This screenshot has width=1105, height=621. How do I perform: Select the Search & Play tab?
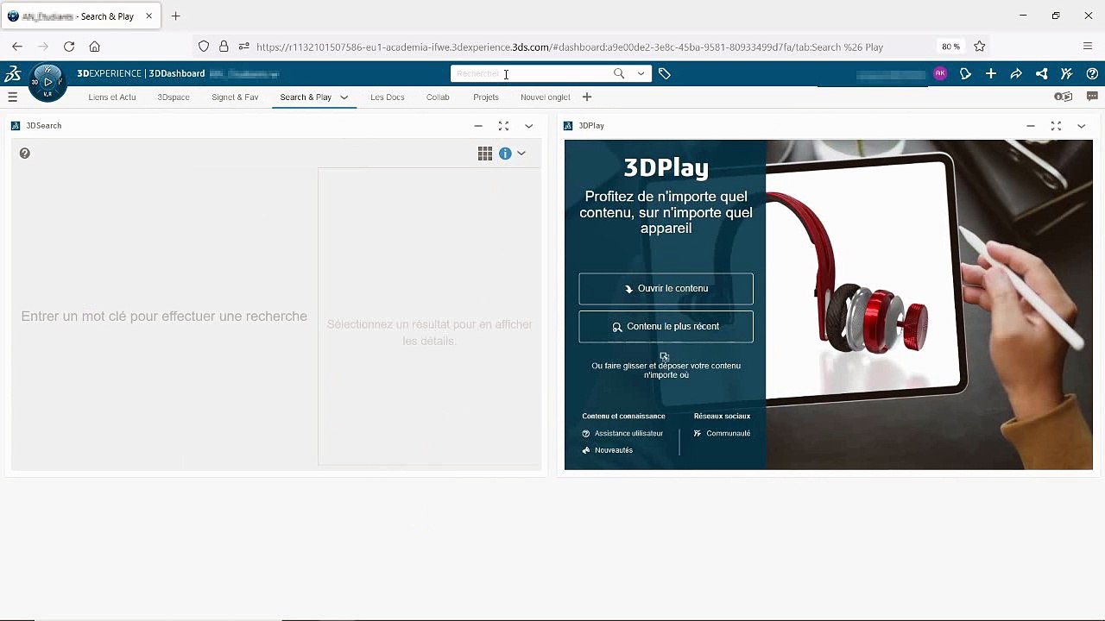point(306,97)
